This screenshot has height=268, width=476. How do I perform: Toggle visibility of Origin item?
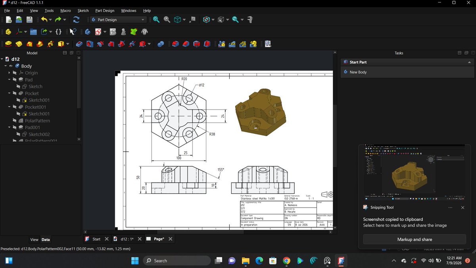(x=15, y=73)
